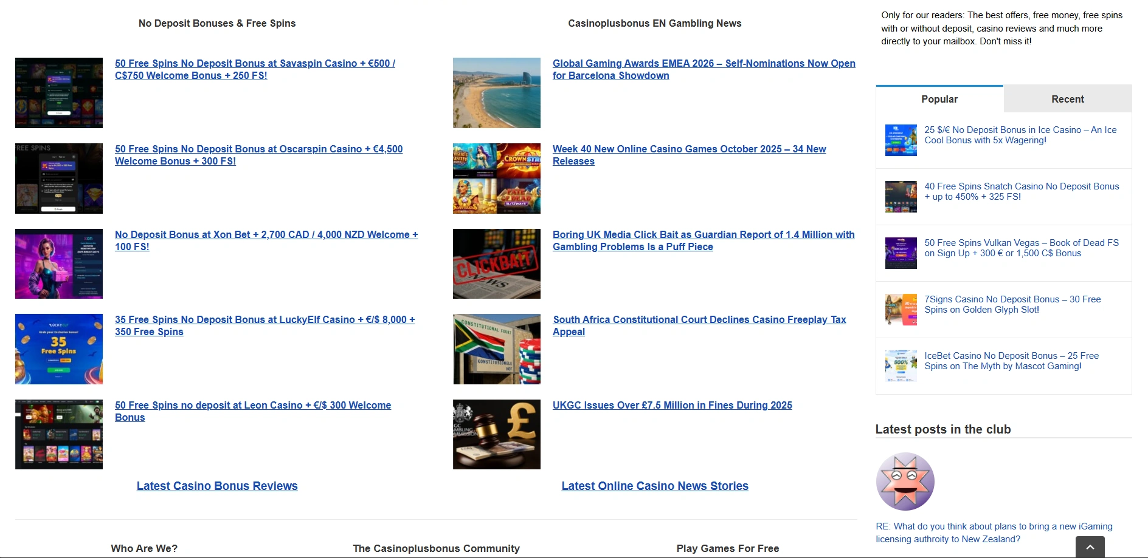This screenshot has width=1148, height=558.
Task: Click the Barcelona beach news thumbnail
Action: (497, 93)
